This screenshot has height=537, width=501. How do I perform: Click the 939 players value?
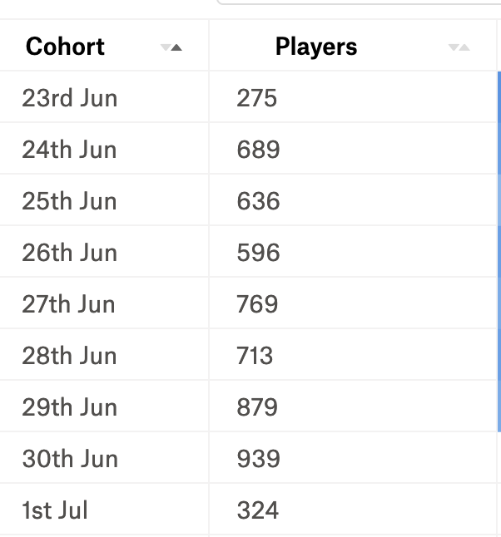coord(258,459)
